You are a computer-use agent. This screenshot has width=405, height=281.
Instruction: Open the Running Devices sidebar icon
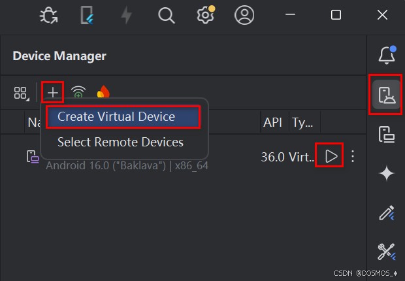[x=387, y=135]
